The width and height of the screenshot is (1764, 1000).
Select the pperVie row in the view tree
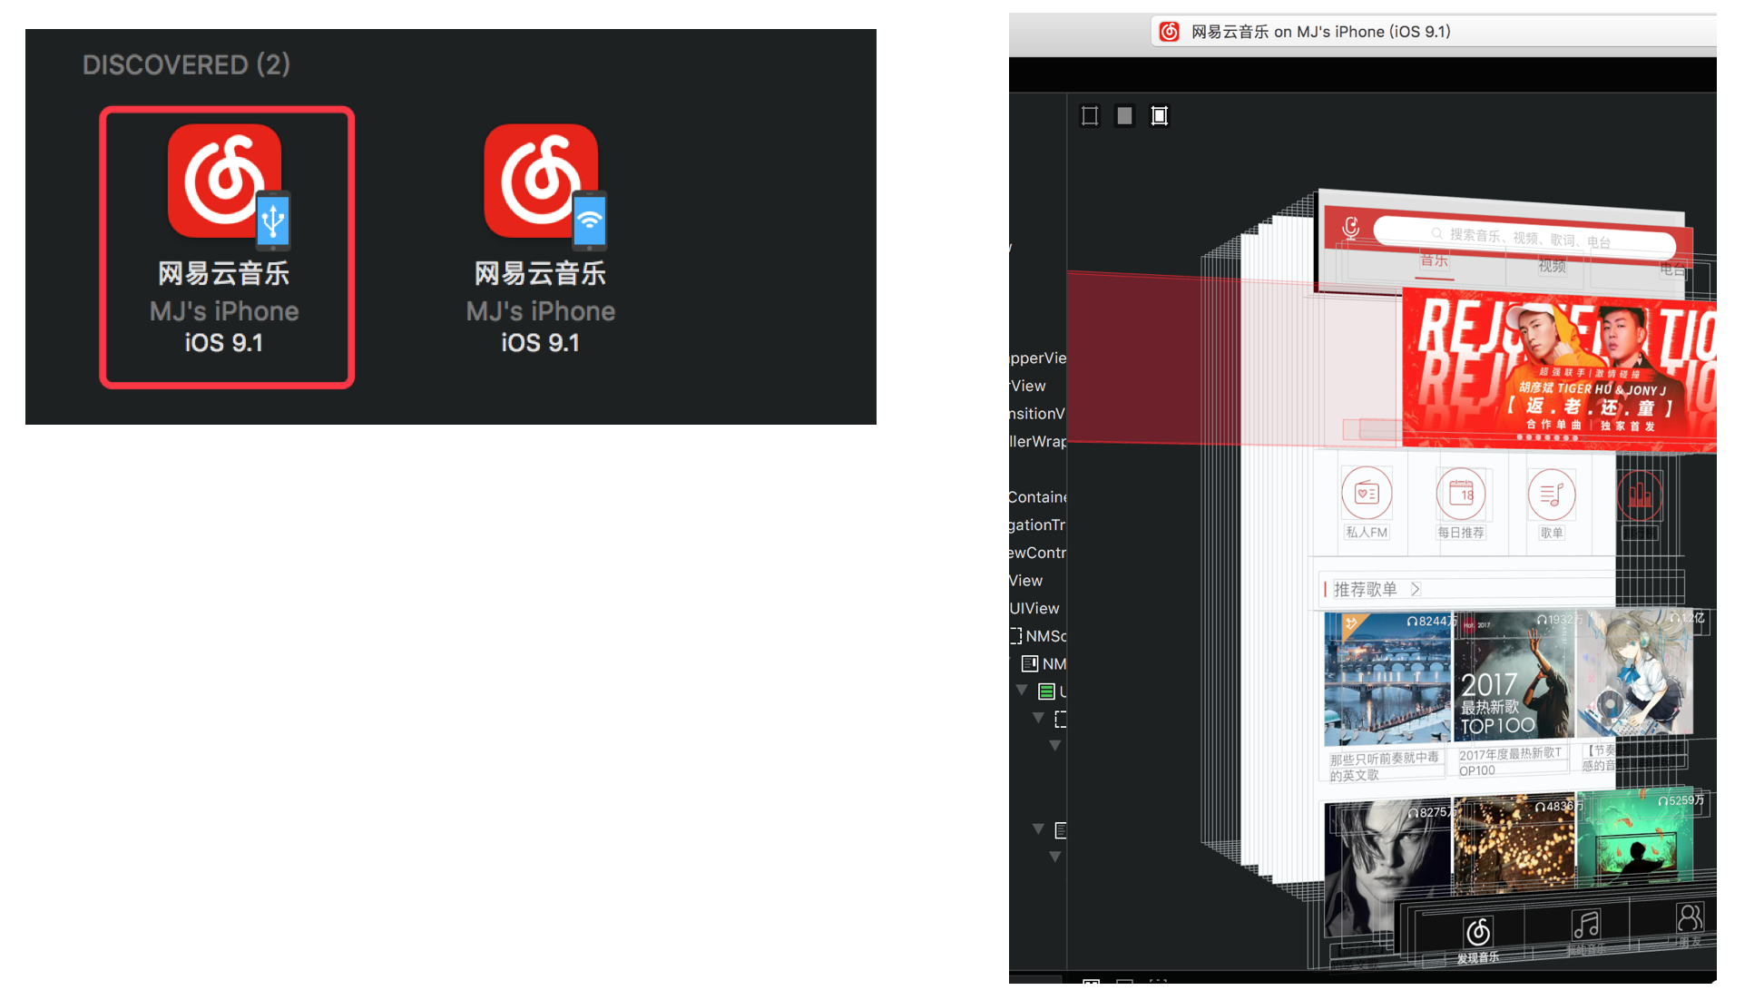coord(1038,358)
